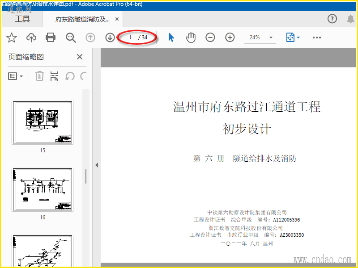The width and height of the screenshot is (358, 268).
Task: Click the cloud upload icon
Action: (31, 38)
